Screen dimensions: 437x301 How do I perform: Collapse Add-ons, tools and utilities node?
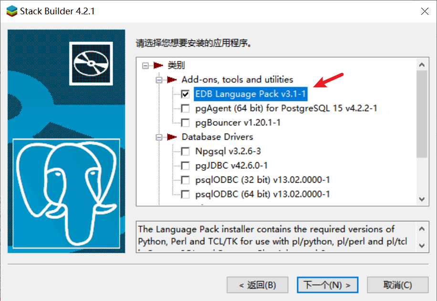point(159,80)
